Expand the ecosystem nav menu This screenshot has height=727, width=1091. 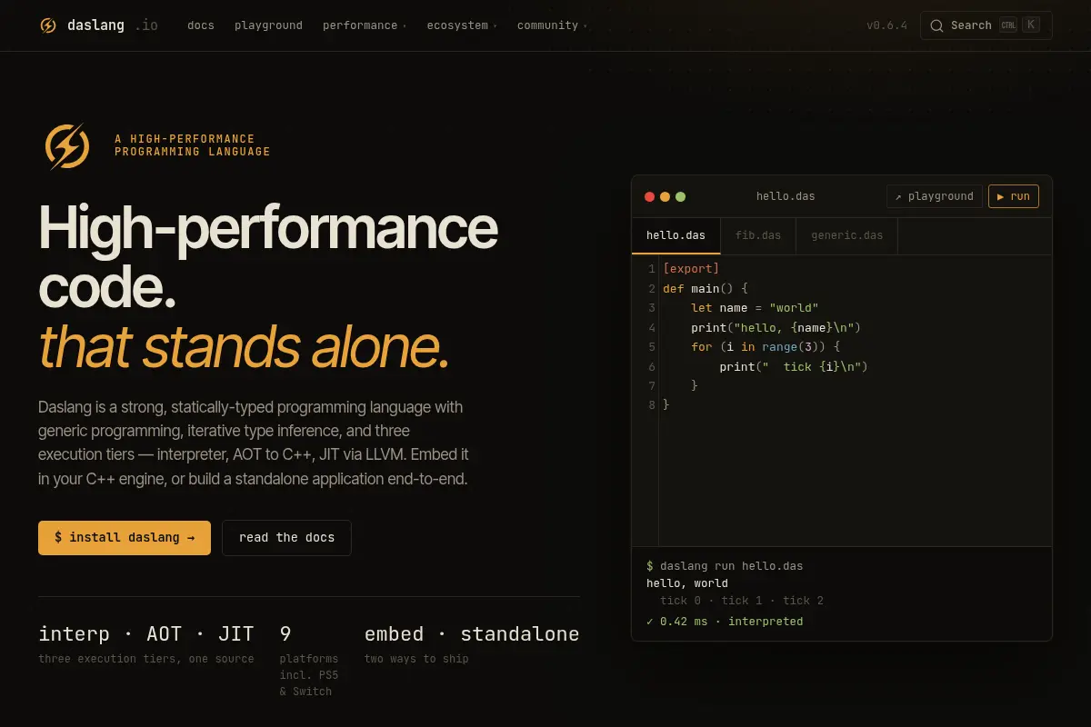tap(462, 25)
